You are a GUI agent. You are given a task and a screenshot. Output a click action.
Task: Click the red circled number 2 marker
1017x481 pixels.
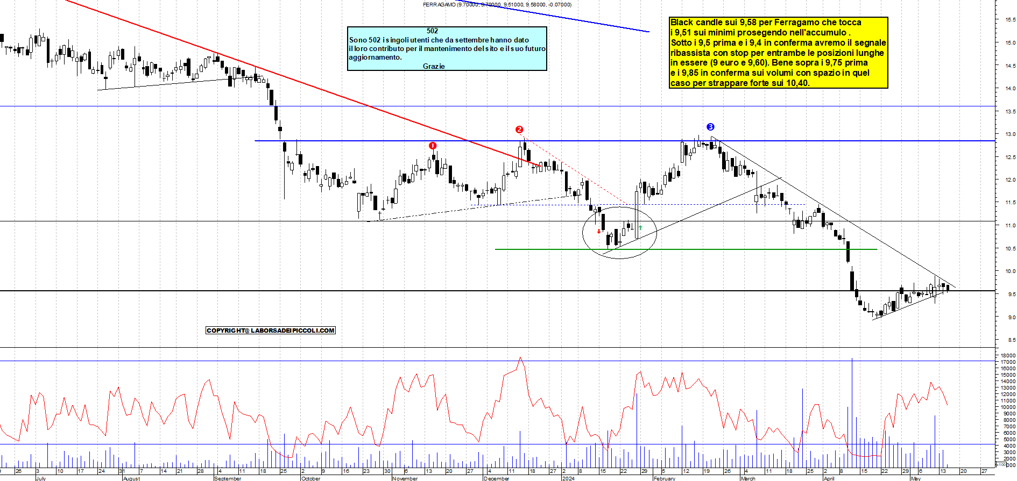519,130
